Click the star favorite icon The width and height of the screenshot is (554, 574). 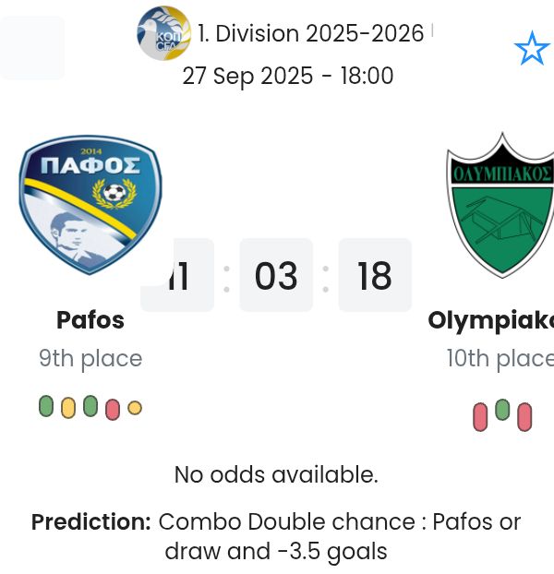pyautogui.click(x=531, y=49)
